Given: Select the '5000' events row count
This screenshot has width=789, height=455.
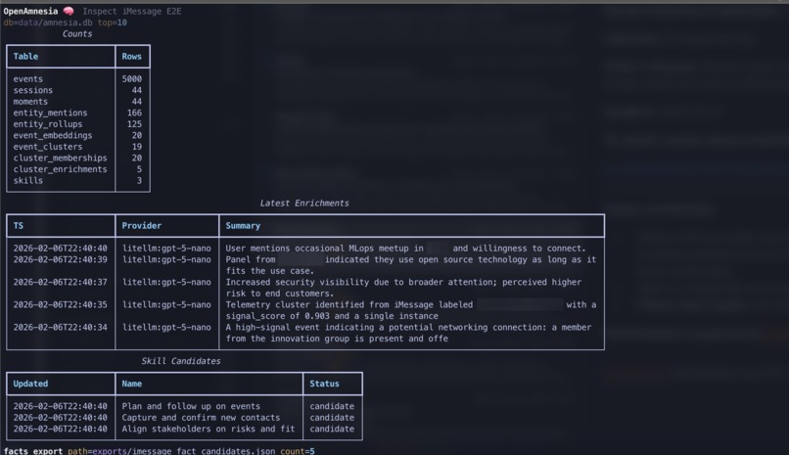Looking at the screenshot, I should [132, 79].
